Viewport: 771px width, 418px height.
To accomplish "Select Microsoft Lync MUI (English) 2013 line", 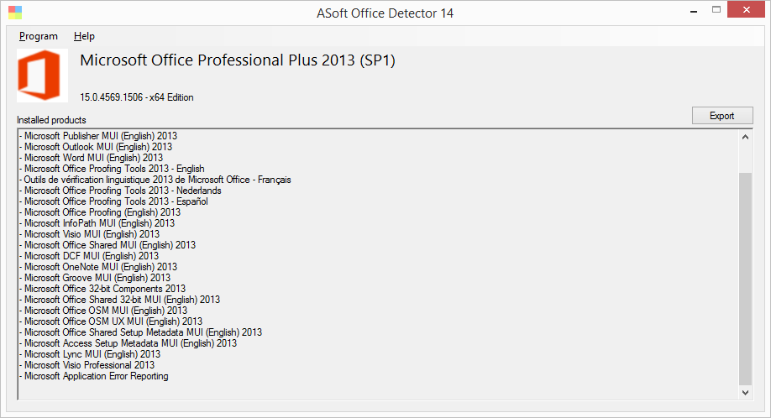I will coord(92,354).
